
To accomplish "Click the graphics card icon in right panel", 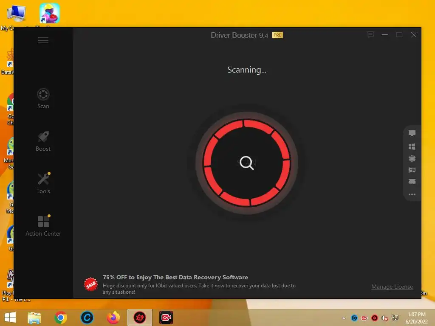I will [x=412, y=170].
